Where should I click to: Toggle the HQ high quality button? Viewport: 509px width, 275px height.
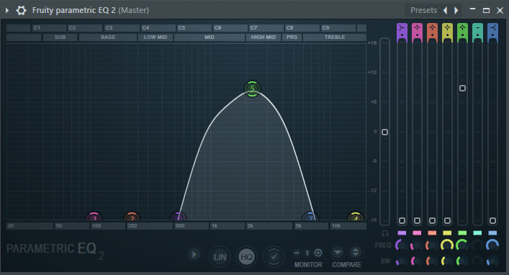[x=246, y=257]
